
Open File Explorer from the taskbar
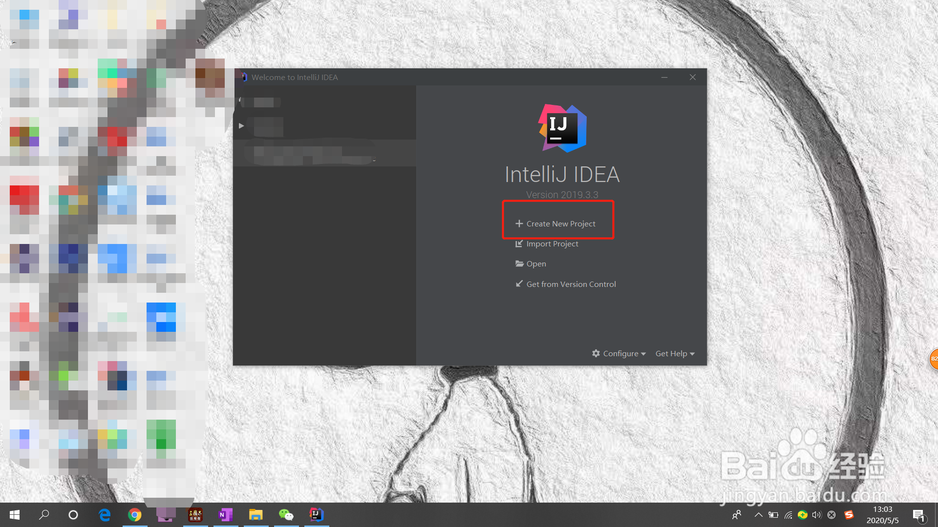coord(256,515)
